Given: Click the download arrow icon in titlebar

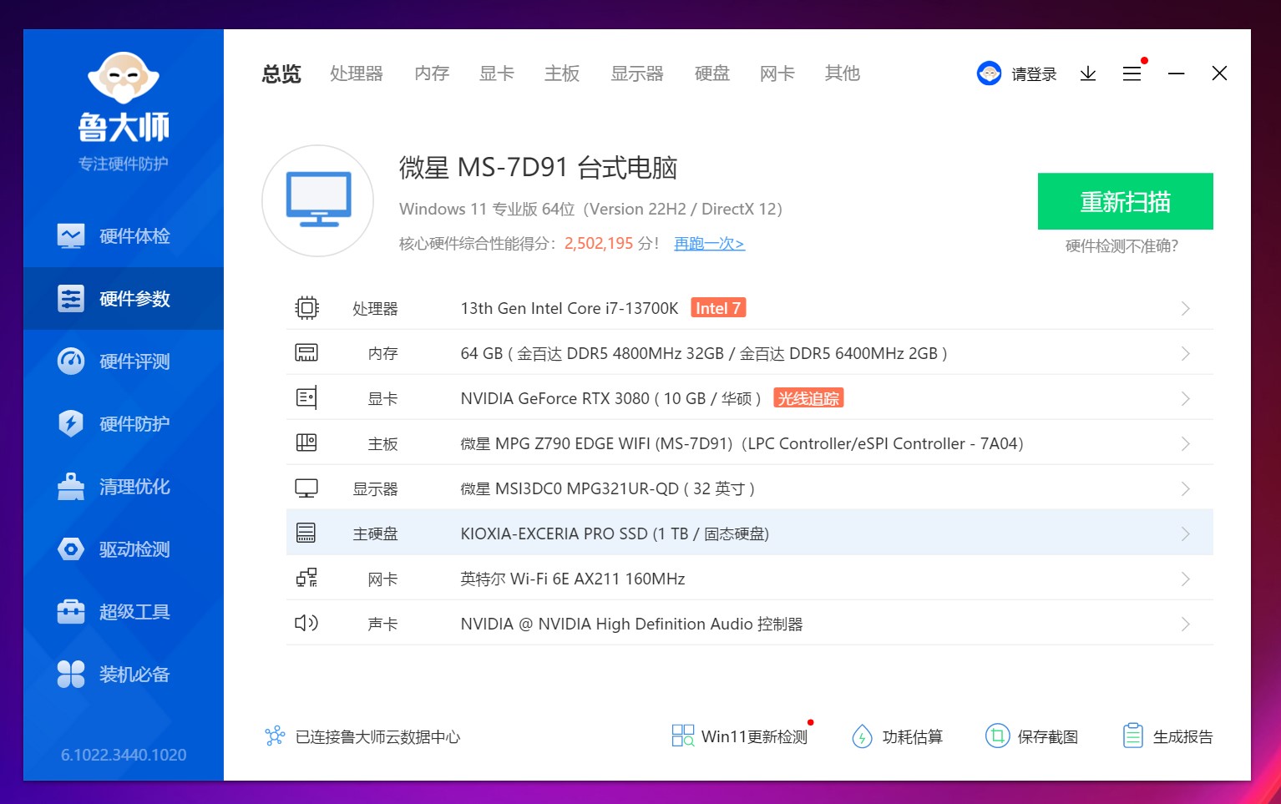Looking at the screenshot, I should pos(1087,73).
